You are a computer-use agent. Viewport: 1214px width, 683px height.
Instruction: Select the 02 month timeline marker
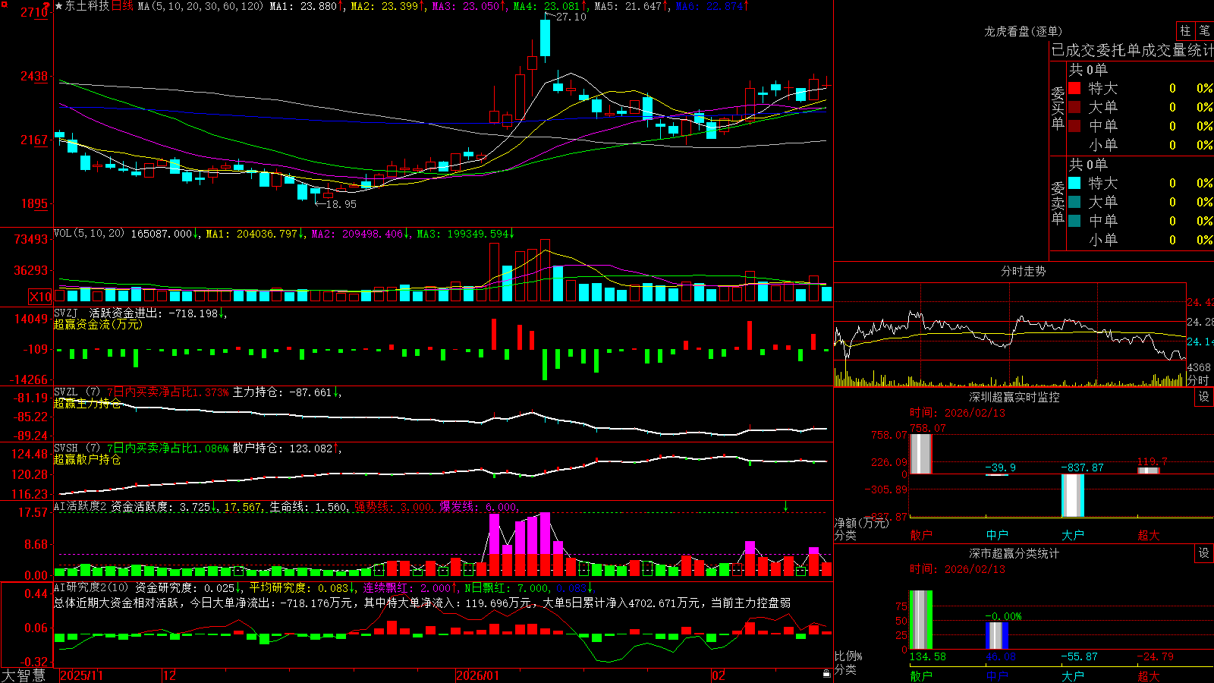coord(719,675)
